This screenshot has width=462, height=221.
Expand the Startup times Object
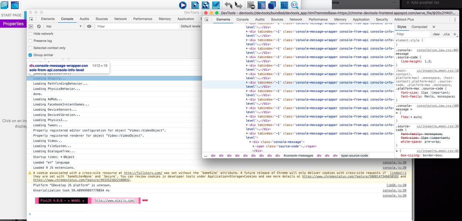click(62, 157)
